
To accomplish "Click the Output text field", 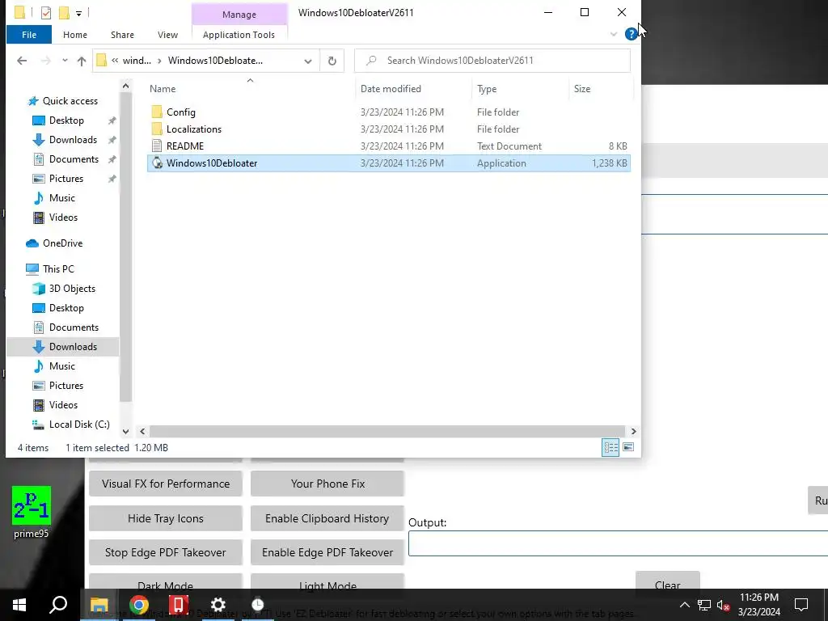I will pos(618,543).
